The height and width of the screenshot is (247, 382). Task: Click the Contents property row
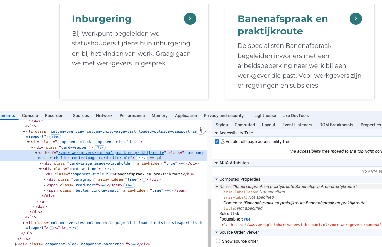[295, 203]
